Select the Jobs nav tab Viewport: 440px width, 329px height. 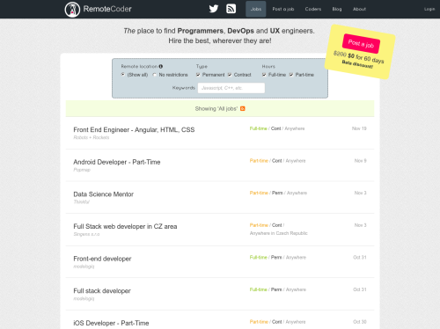(256, 9)
